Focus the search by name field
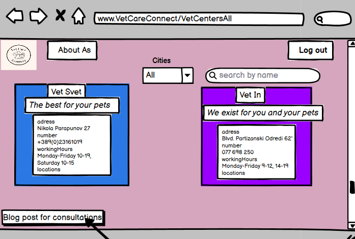This screenshot has height=239, width=355. [267, 75]
